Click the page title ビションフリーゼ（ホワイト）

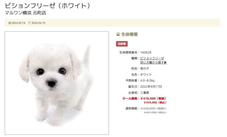[48, 6]
